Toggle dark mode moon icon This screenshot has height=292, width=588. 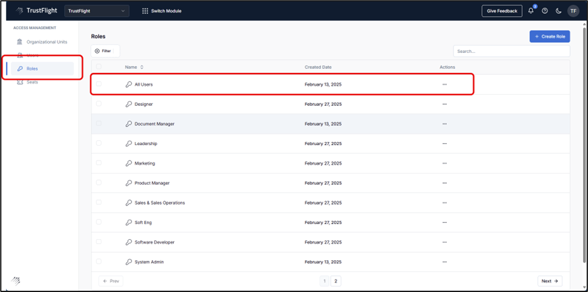click(558, 11)
